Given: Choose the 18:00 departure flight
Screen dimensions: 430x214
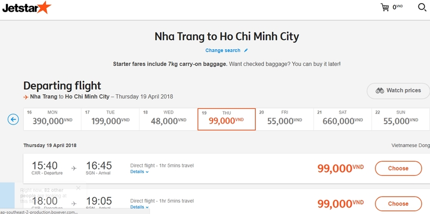Looking at the screenshot, I should click(398, 204).
